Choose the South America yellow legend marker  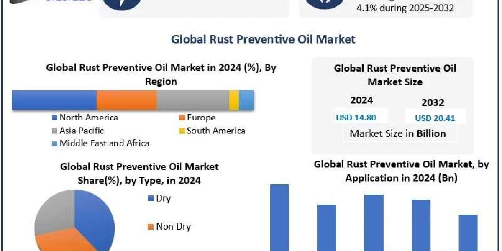[x=182, y=131]
